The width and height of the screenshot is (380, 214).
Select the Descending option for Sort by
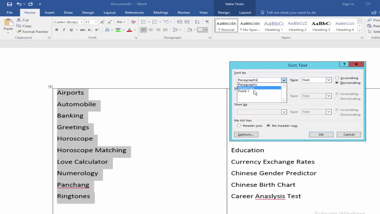coord(348,83)
